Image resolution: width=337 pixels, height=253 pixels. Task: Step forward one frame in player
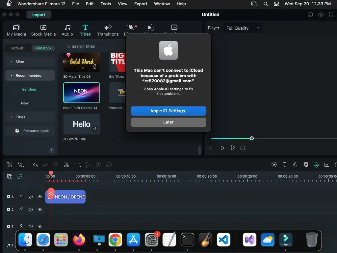(222, 148)
